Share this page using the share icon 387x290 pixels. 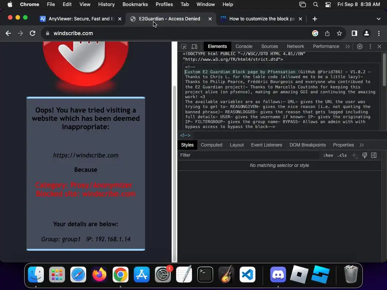tap(327, 33)
